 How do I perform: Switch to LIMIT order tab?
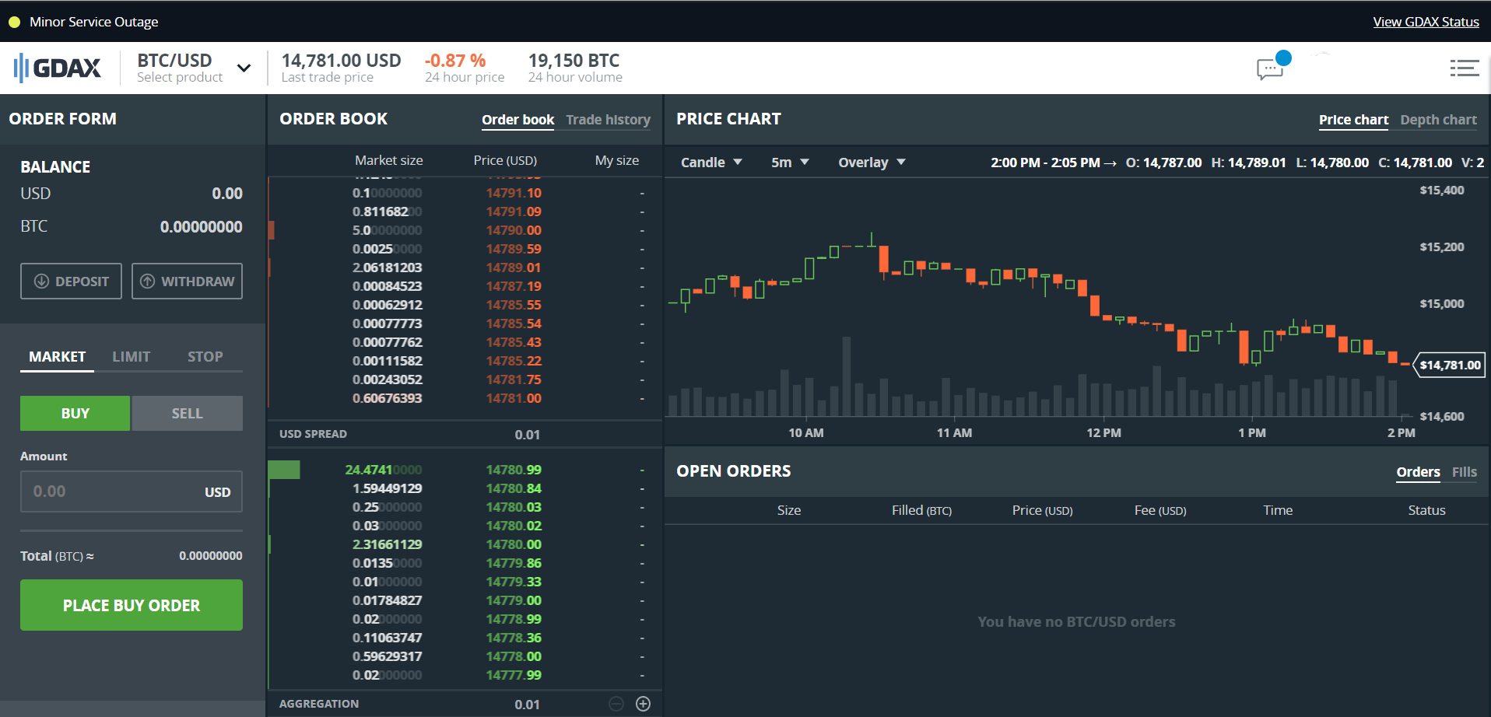point(131,357)
